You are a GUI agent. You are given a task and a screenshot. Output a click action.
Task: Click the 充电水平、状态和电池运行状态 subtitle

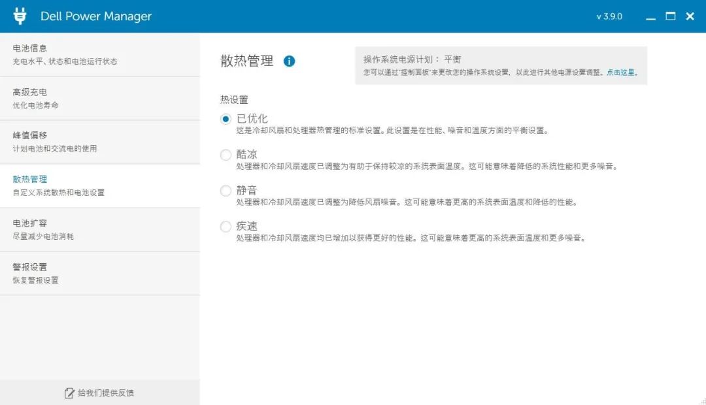pyautogui.click(x=65, y=61)
